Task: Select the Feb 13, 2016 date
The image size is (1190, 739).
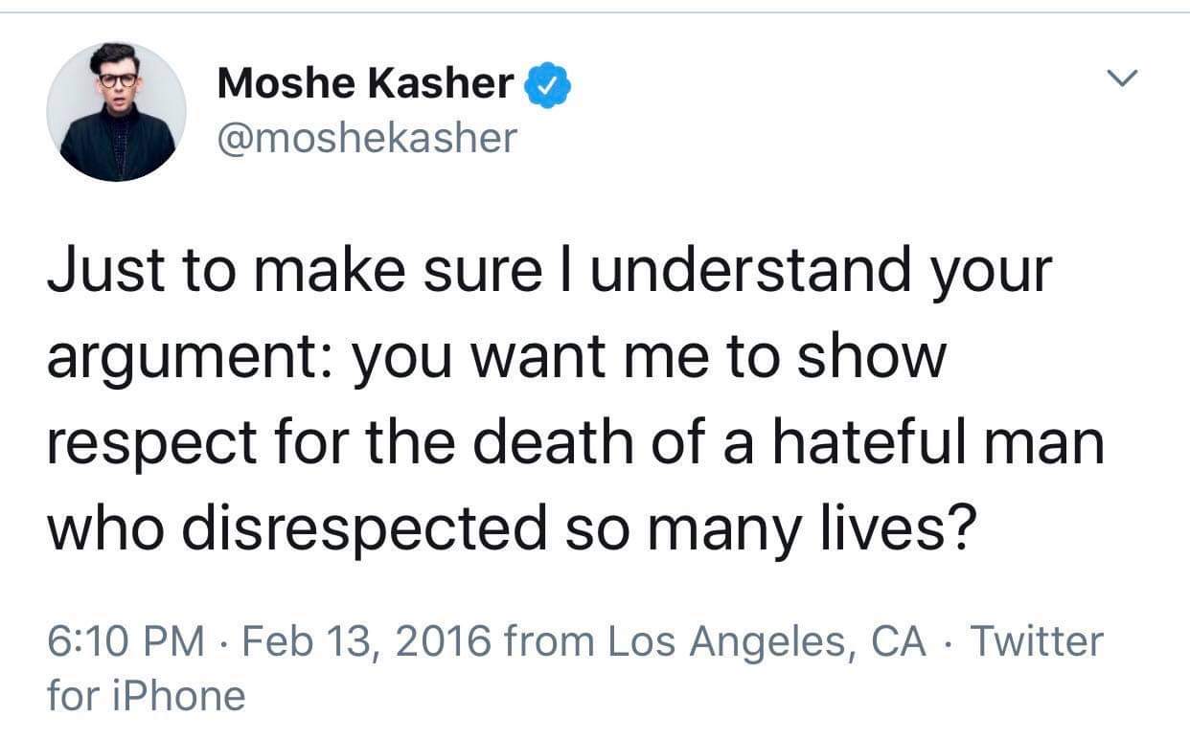Action: [357, 640]
